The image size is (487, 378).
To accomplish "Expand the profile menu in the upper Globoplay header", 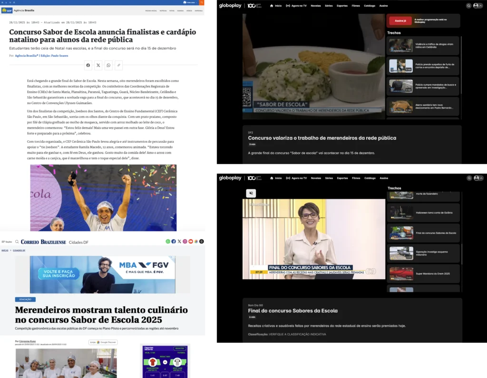I will (x=477, y=6).
